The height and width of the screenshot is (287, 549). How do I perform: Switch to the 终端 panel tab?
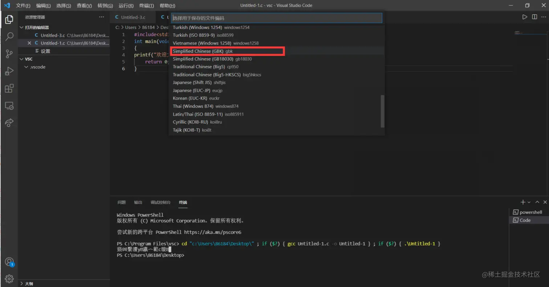pyautogui.click(x=183, y=202)
